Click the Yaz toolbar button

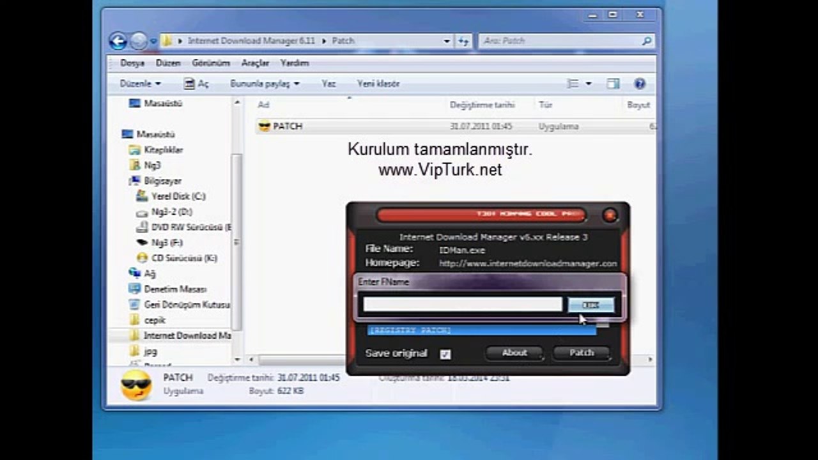coord(328,84)
